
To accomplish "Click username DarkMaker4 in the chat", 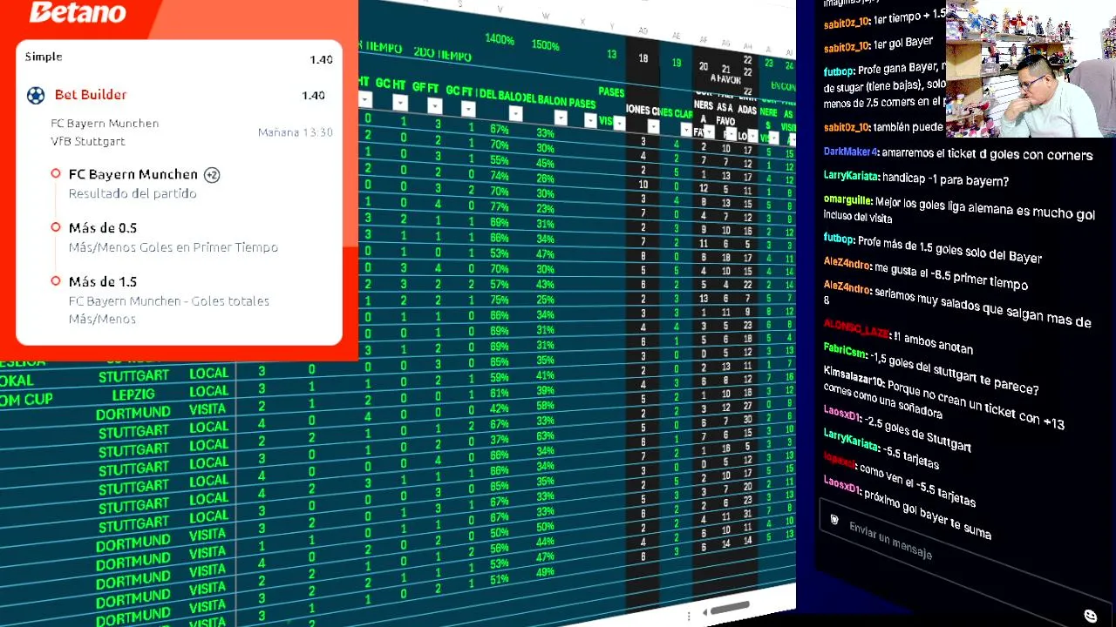I will click(850, 152).
